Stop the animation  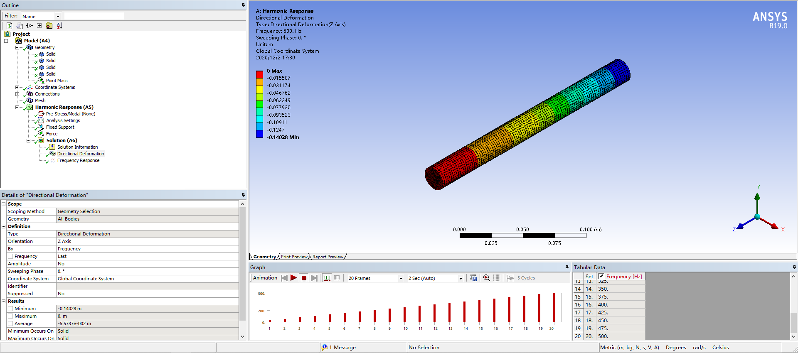304,278
